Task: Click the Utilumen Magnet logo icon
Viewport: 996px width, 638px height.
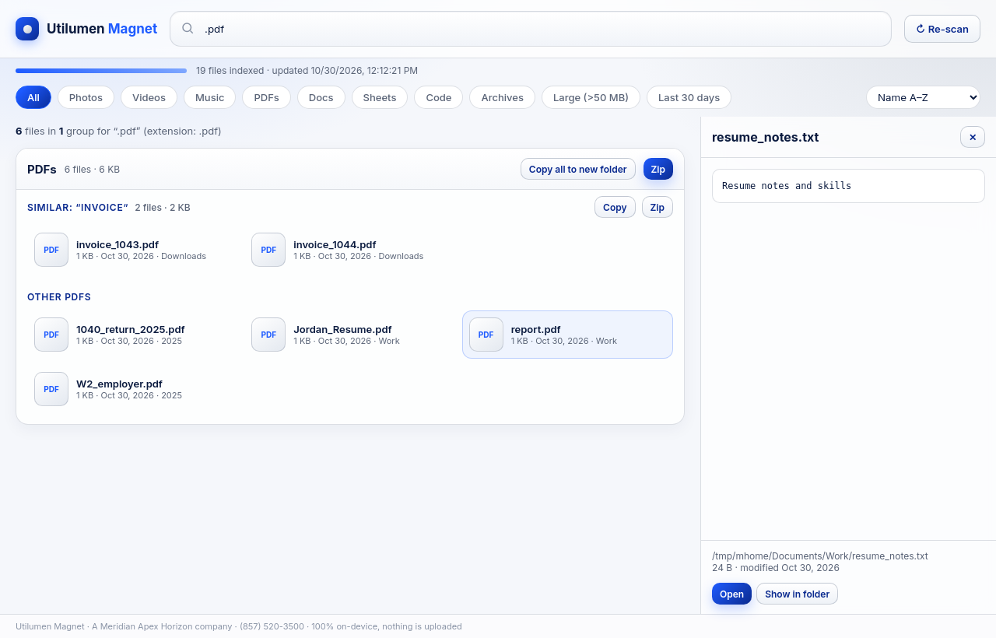Action: (x=27, y=29)
